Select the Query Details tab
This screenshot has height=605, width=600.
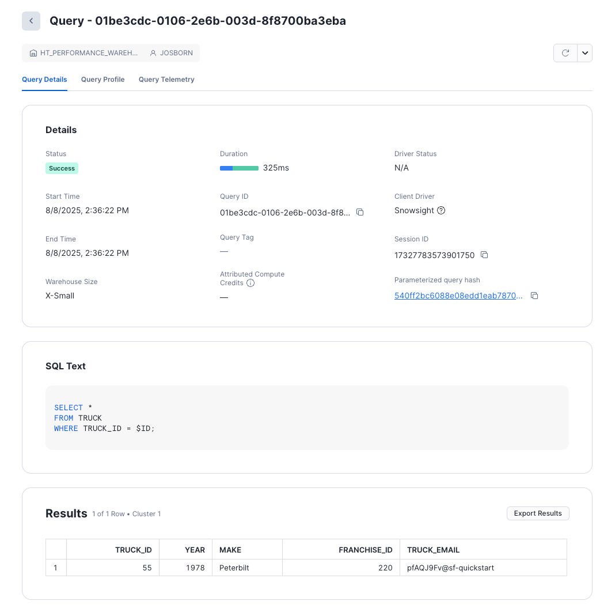click(44, 80)
